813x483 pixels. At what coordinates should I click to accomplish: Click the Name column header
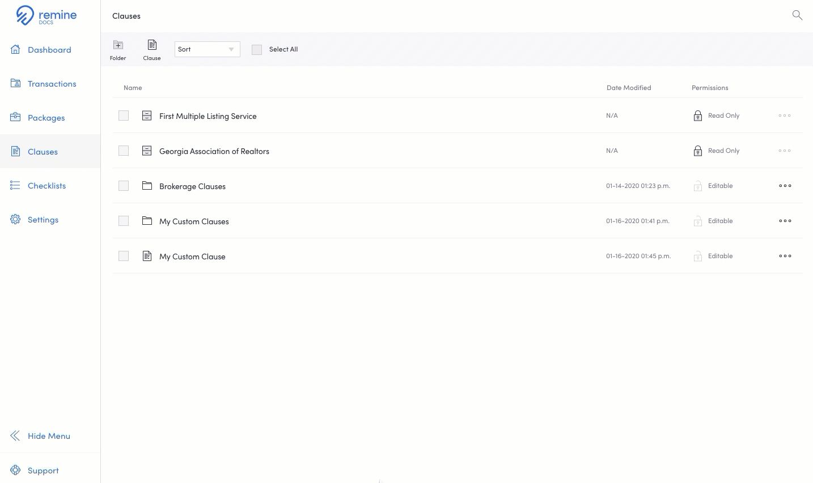pos(133,88)
